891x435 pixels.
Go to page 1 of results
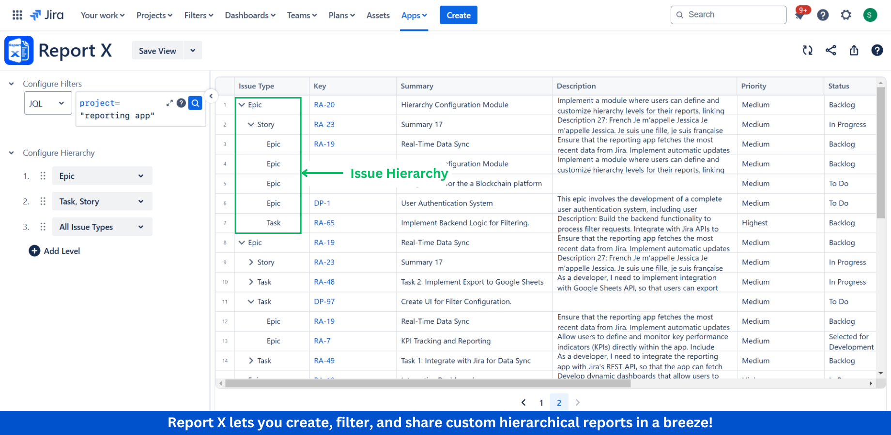coord(541,403)
